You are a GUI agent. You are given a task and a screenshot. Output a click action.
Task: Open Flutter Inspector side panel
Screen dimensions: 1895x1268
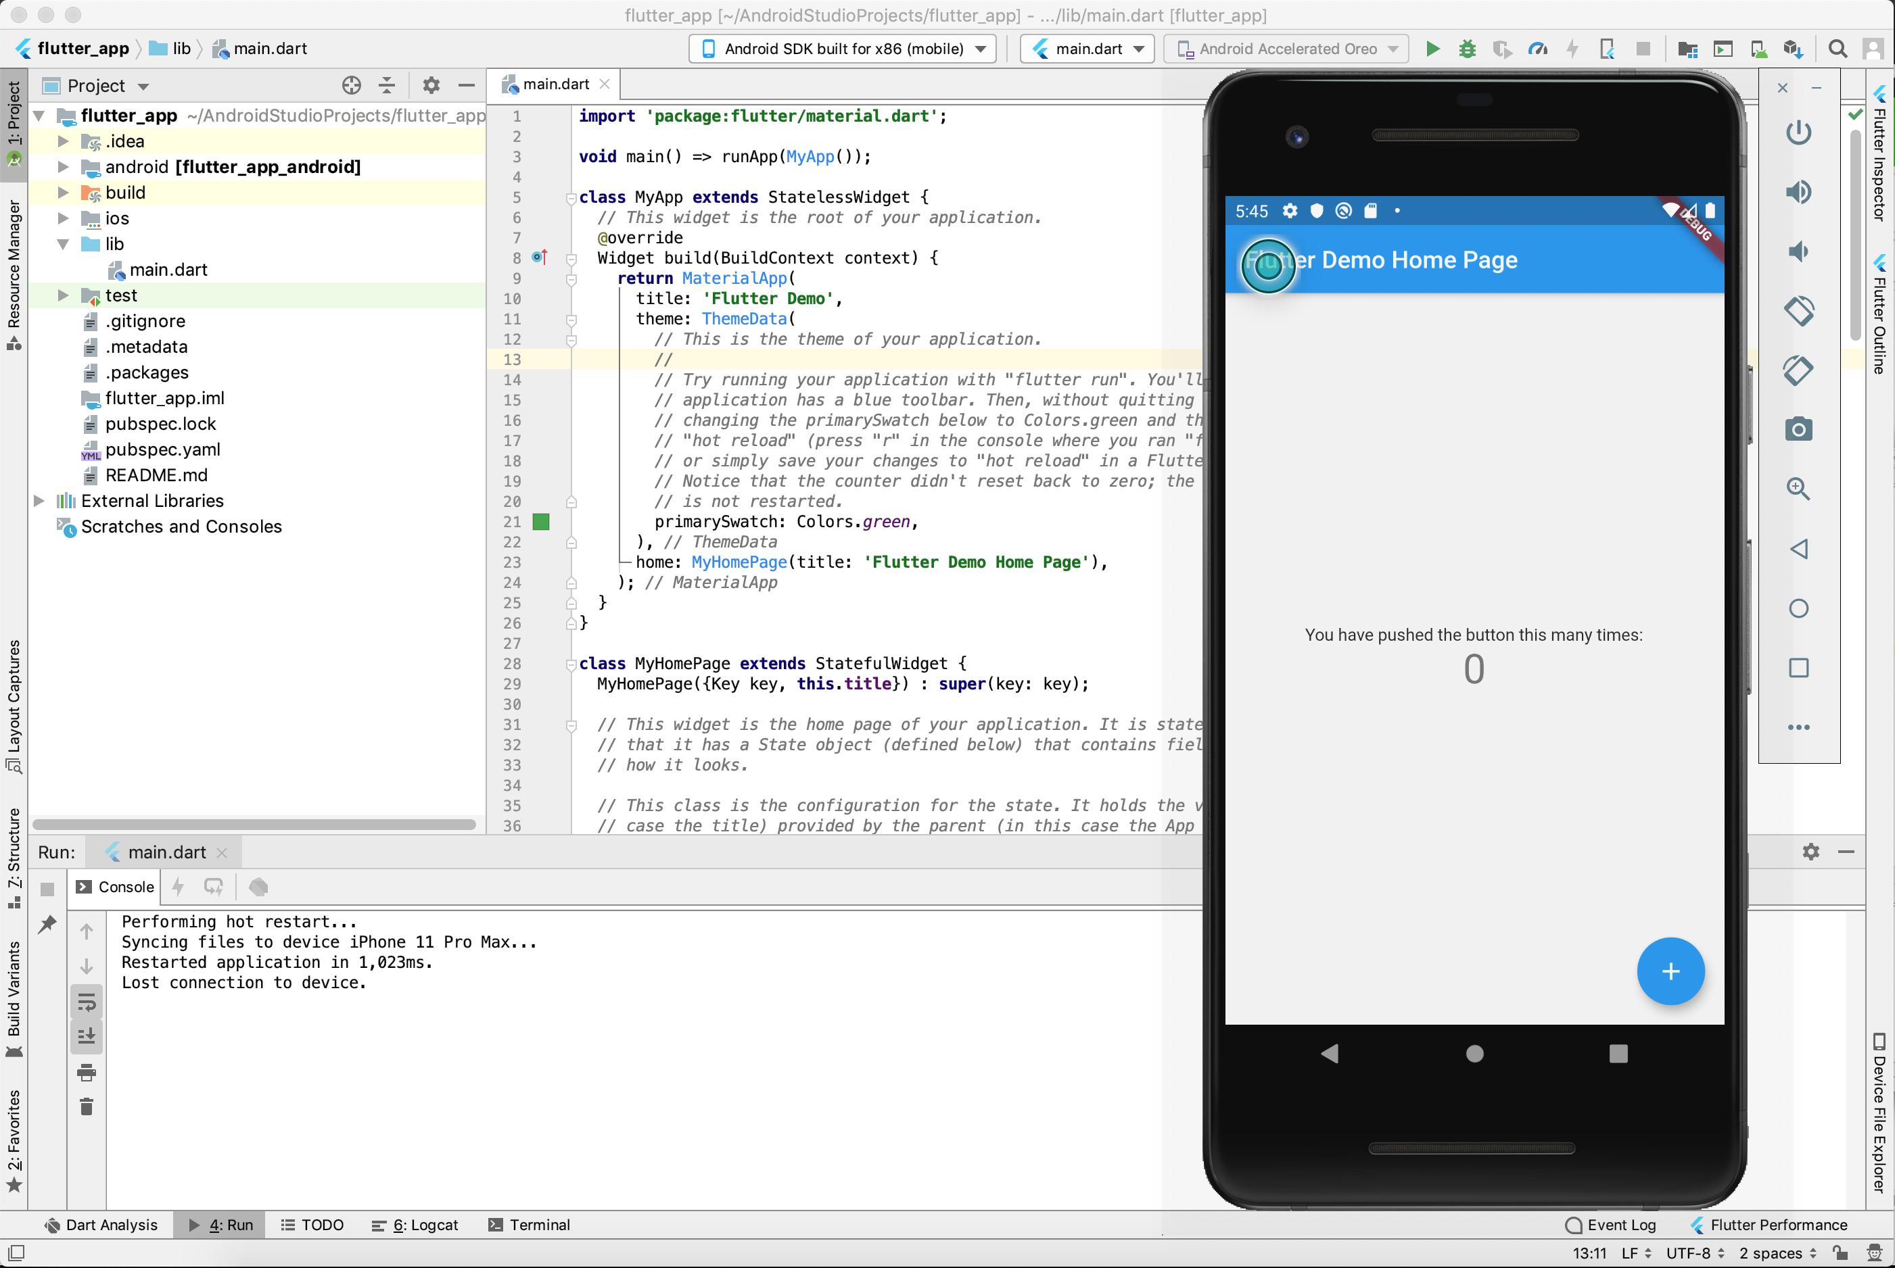(x=1879, y=152)
